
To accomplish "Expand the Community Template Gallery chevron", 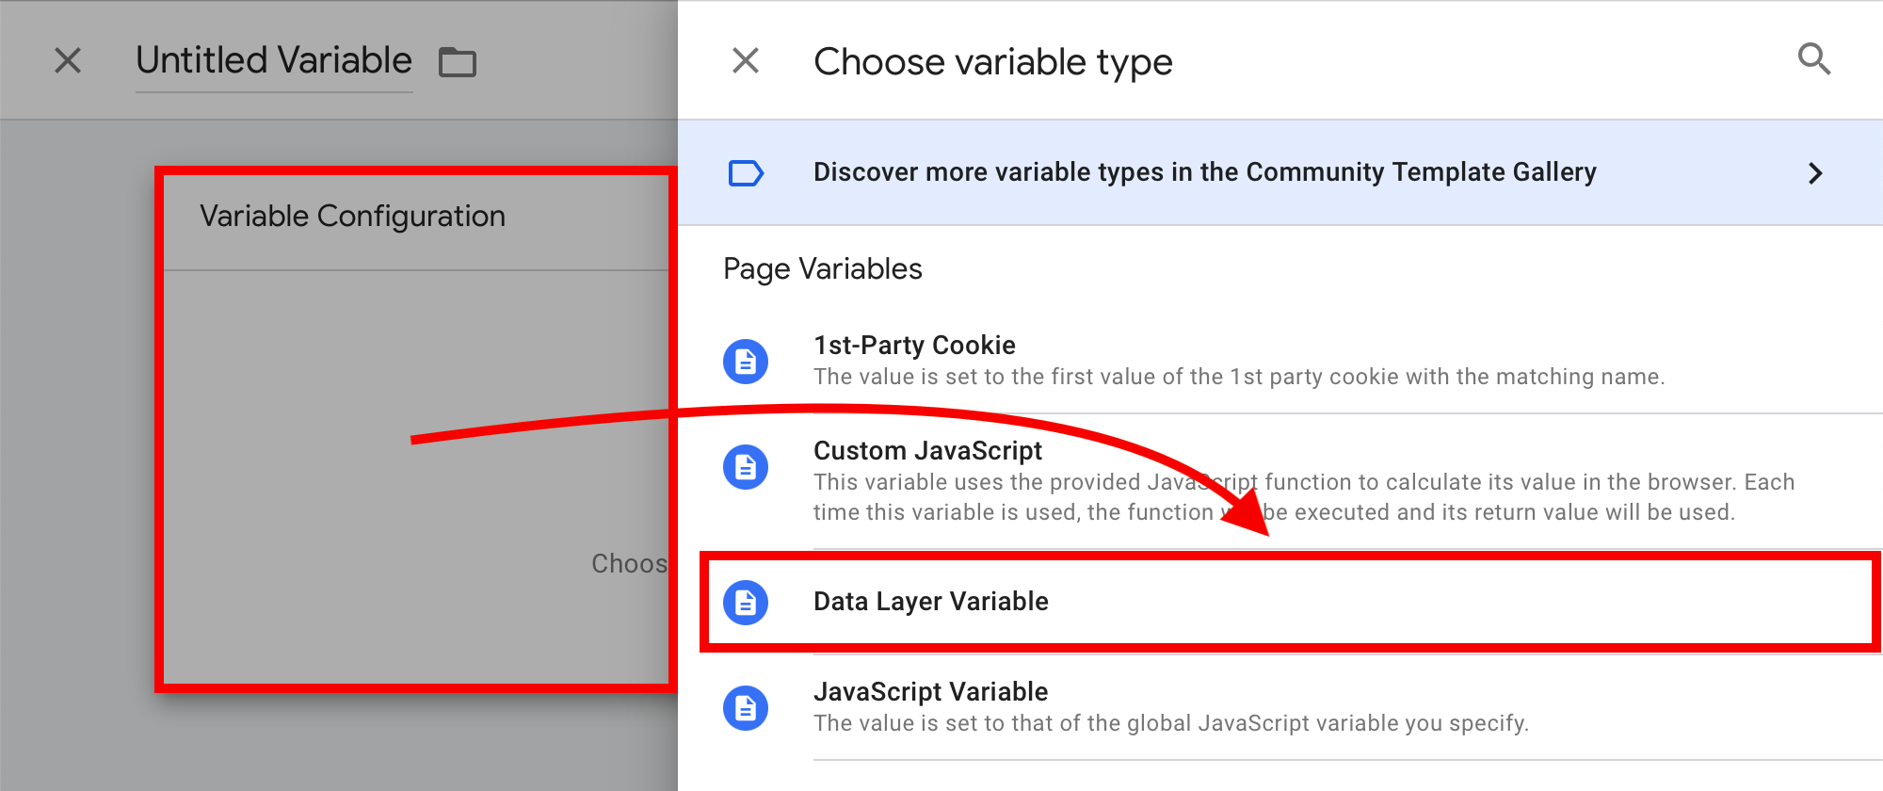I will (x=1815, y=173).
